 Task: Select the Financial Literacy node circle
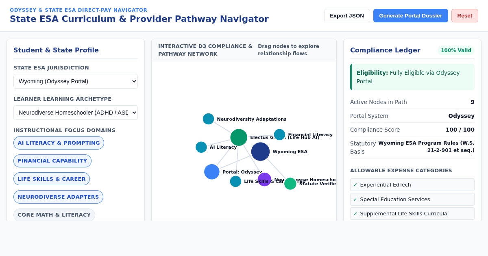[x=279, y=135]
